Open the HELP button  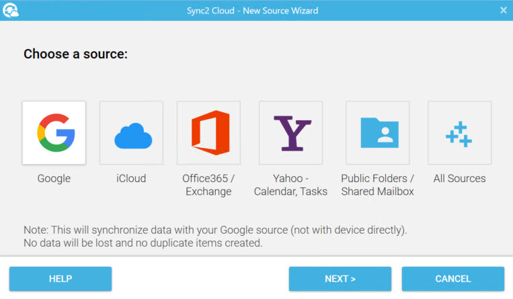[x=61, y=279]
